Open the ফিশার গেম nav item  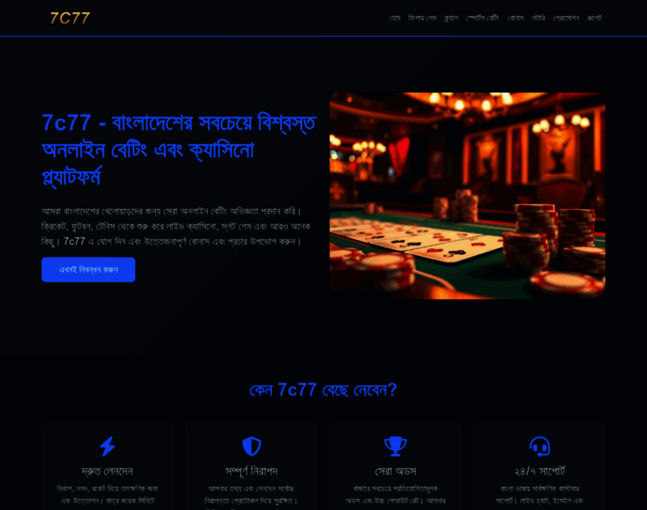422,18
